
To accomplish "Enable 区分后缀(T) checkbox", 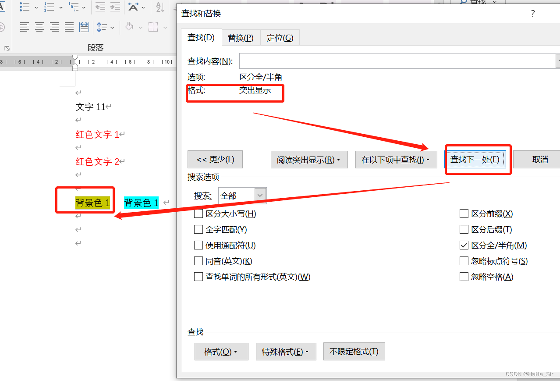I will pos(464,230).
